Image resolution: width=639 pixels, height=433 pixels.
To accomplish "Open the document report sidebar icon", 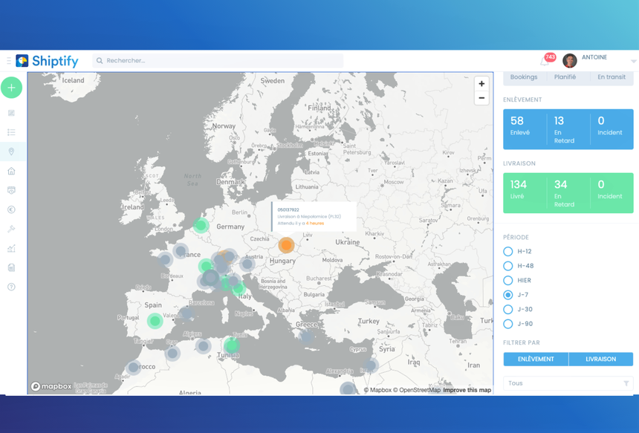I will coord(11,267).
